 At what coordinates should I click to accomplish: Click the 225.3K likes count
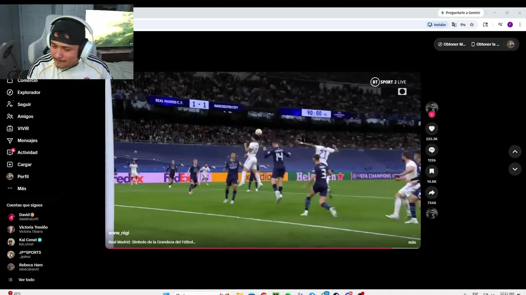431,139
